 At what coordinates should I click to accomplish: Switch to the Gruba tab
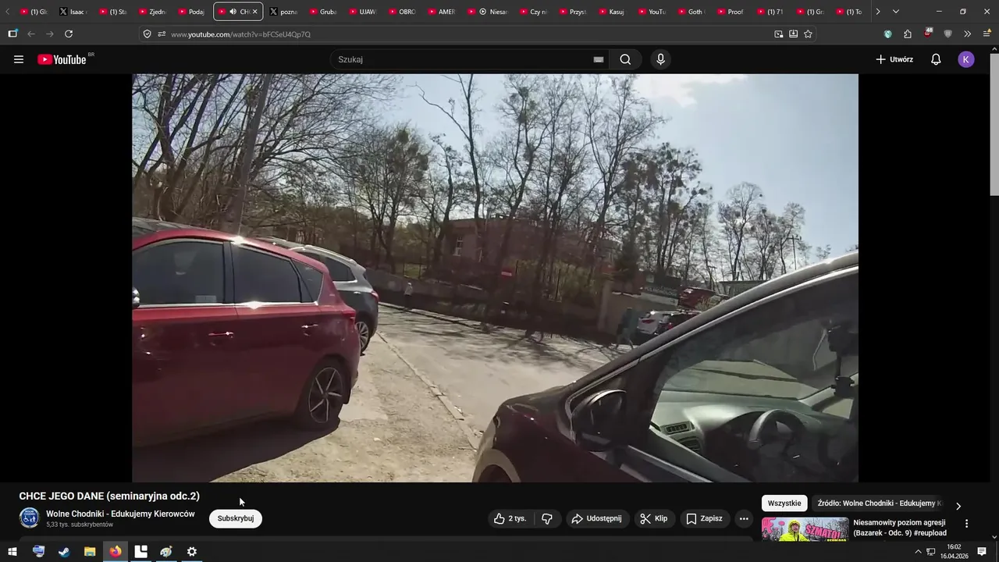coord(324,12)
